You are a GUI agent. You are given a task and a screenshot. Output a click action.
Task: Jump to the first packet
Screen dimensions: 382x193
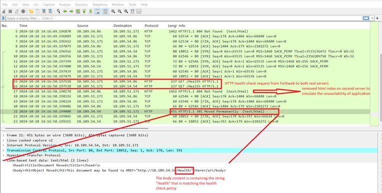coord(84,11)
